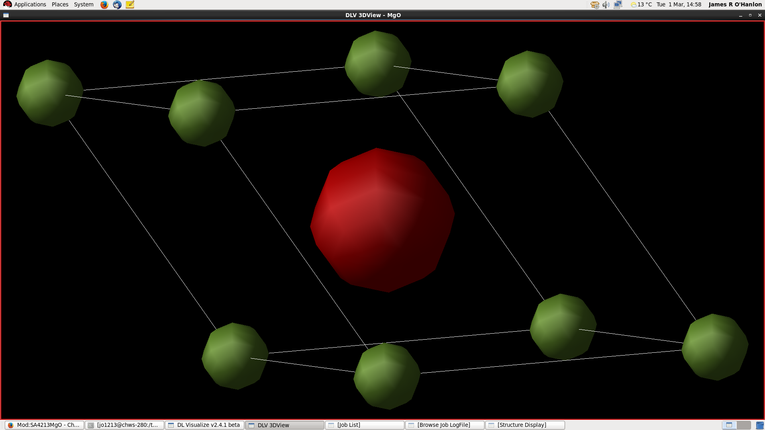Switch to second workspace in pager
Image resolution: width=765 pixels, height=430 pixels.
[x=743, y=425]
